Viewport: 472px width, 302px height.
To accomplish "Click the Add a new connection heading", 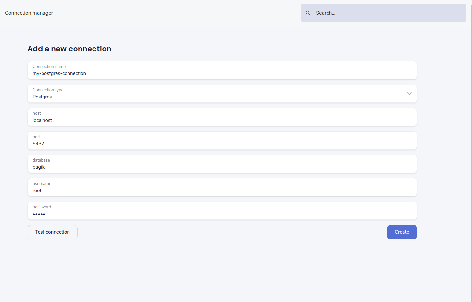I will (x=69, y=49).
